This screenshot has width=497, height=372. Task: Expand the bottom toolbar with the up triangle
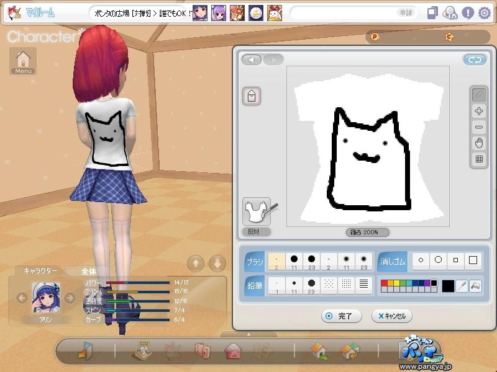(249, 334)
